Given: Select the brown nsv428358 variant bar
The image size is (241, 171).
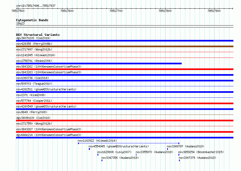Looking at the screenshot, I should pyautogui.click(x=125, y=46).
